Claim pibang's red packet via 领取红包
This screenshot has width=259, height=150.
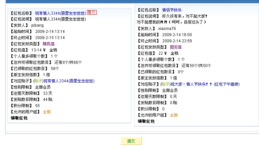(19, 118)
